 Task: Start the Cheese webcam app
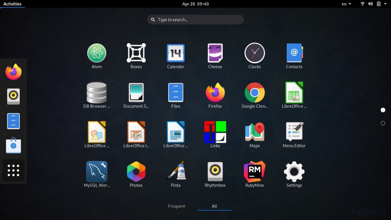pyautogui.click(x=215, y=56)
